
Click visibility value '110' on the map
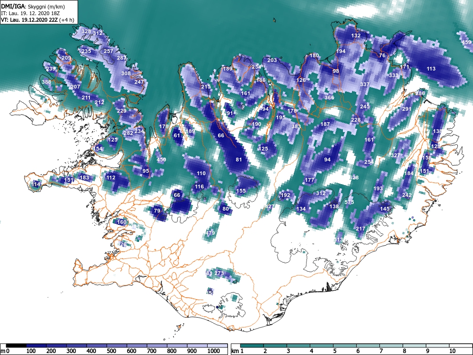(201, 173)
